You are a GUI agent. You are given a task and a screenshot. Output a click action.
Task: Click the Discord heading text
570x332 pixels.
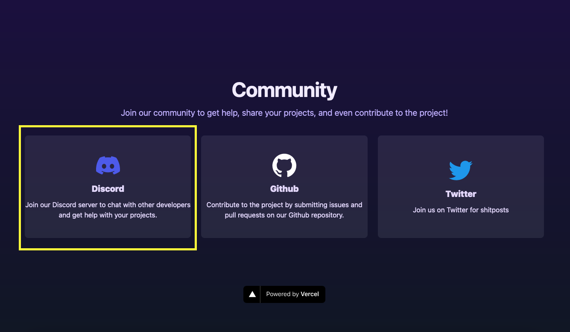(108, 188)
